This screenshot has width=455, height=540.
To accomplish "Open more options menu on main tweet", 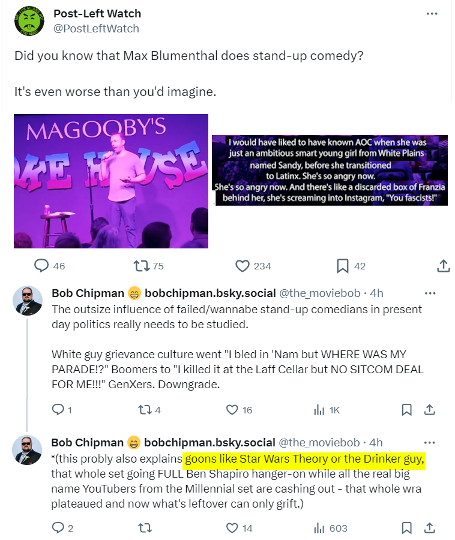I will click(432, 14).
